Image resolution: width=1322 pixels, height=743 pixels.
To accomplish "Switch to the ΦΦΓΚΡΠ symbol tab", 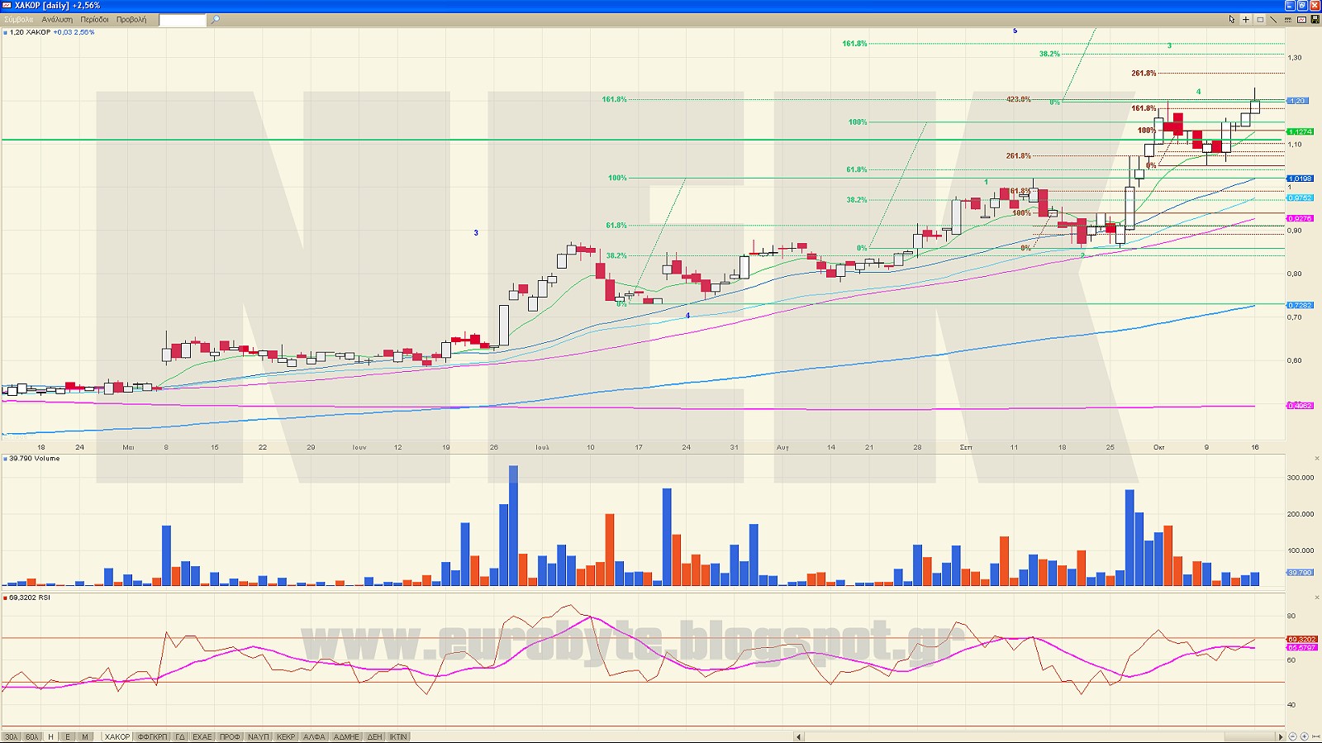I will (x=152, y=737).
